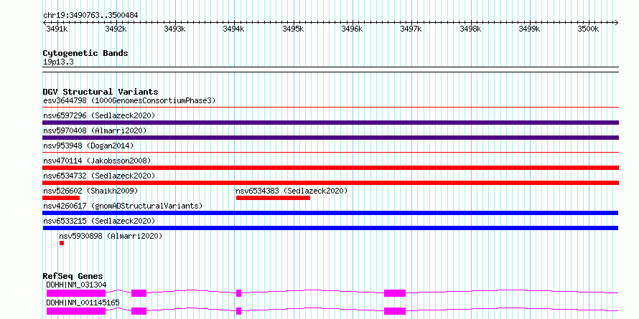Select variant label nsv6534383 (Sedlazeck2020)

click(291, 191)
